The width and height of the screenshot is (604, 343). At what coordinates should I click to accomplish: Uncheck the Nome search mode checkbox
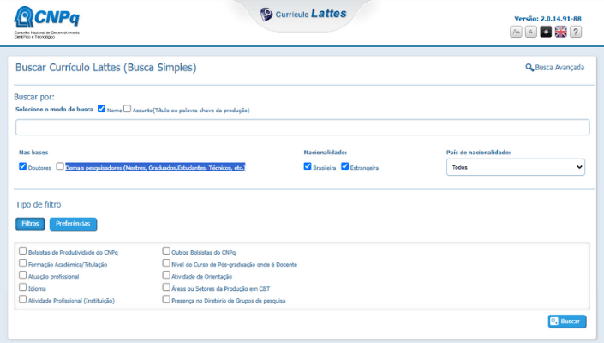point(101,109)
